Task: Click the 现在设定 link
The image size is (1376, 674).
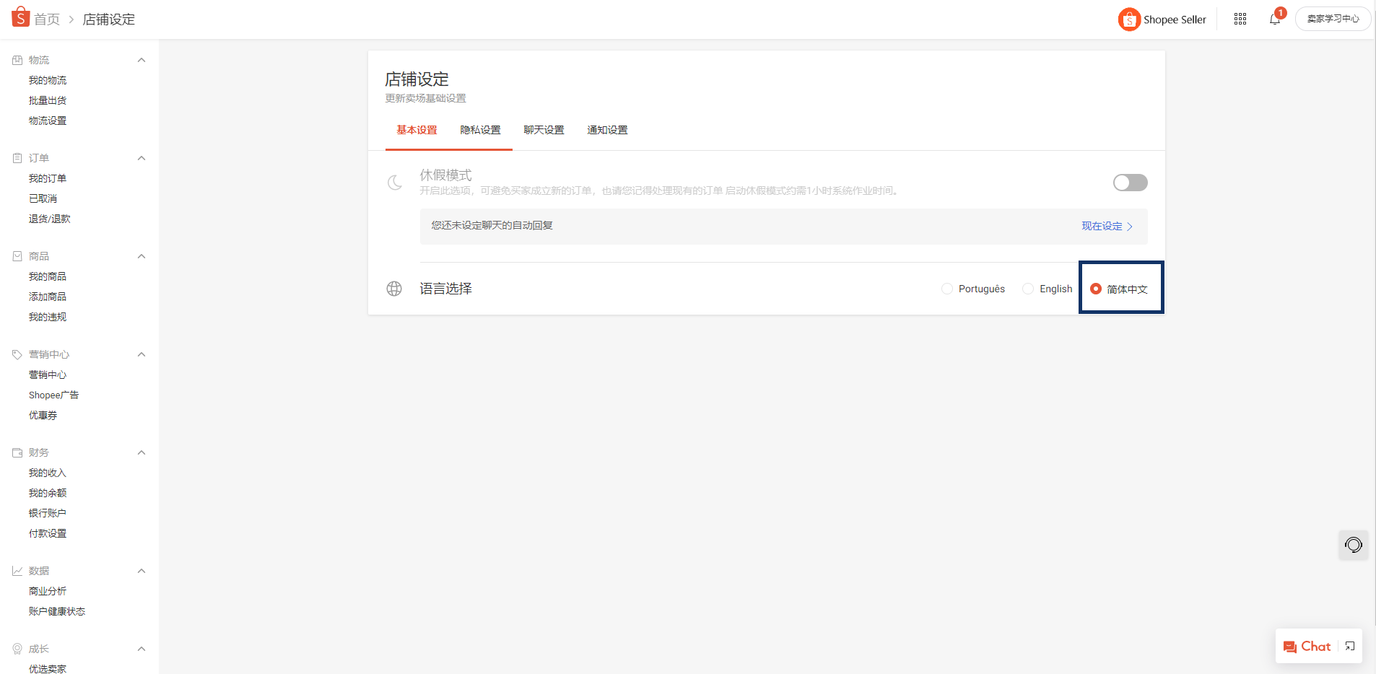Action: [1107, 226]
